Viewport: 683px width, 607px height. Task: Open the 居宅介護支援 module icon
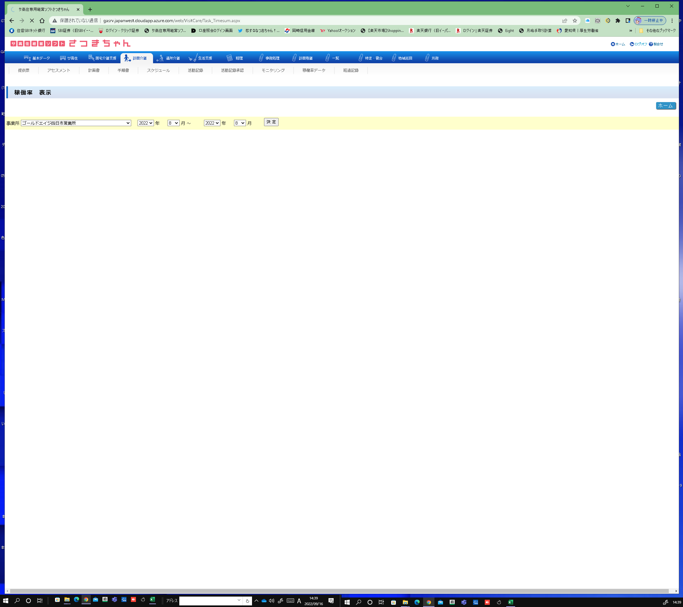click(91, 58)
